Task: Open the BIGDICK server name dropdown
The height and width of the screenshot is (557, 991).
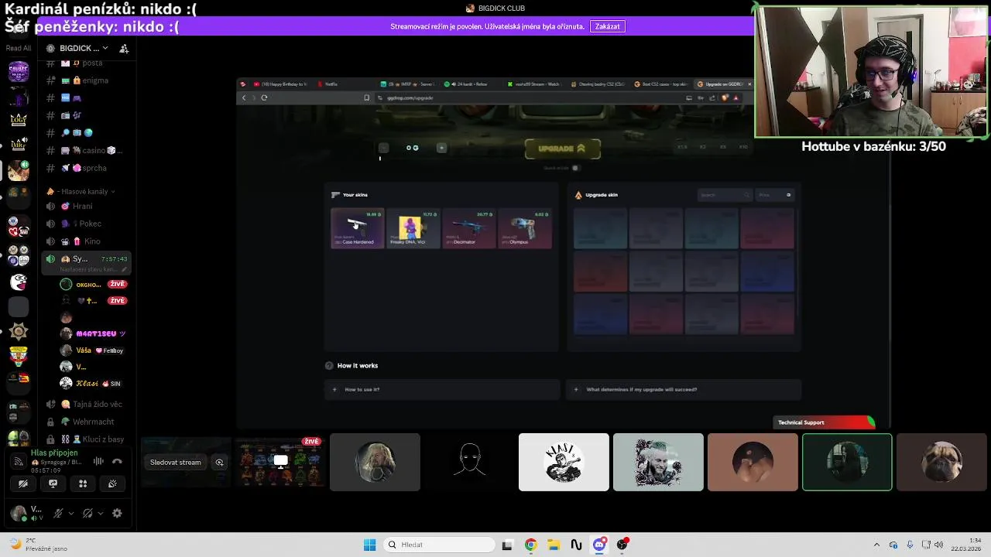Action: 84,48
